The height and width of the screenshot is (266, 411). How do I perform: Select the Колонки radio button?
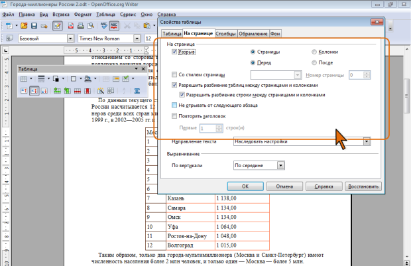[314, 52]
